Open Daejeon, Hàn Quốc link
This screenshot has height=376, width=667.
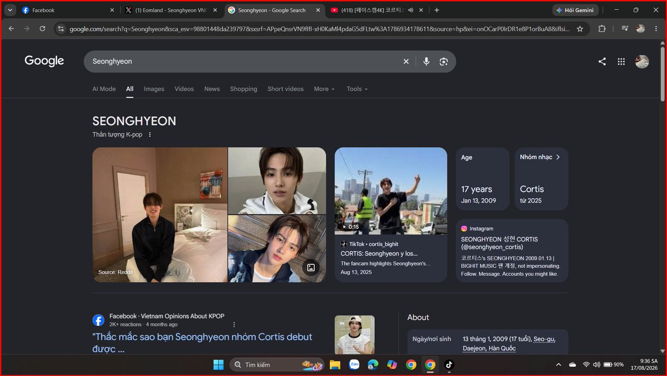coord(489,348)
